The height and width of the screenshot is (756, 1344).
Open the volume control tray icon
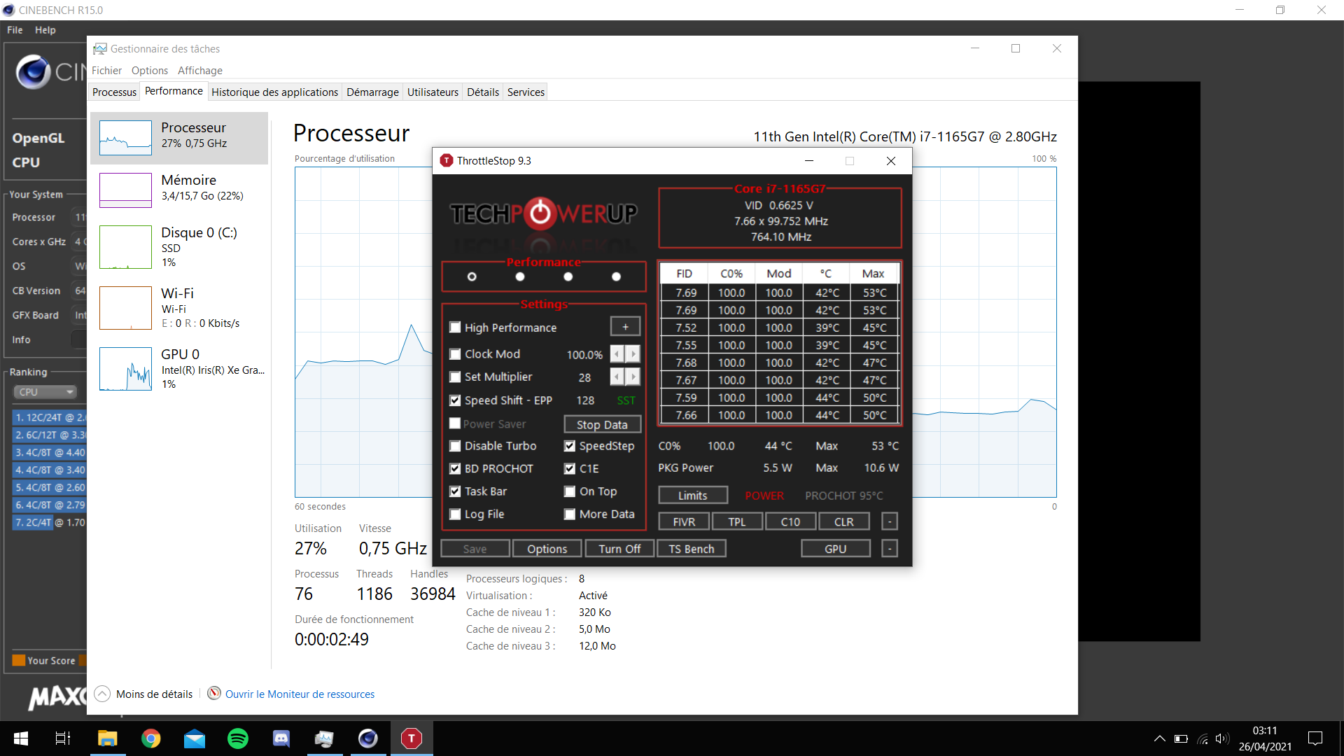coord(1223,738)
